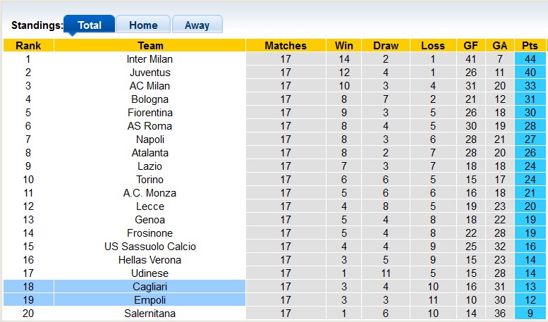
Task: Select Bologna in the standings
Action: 150,99
